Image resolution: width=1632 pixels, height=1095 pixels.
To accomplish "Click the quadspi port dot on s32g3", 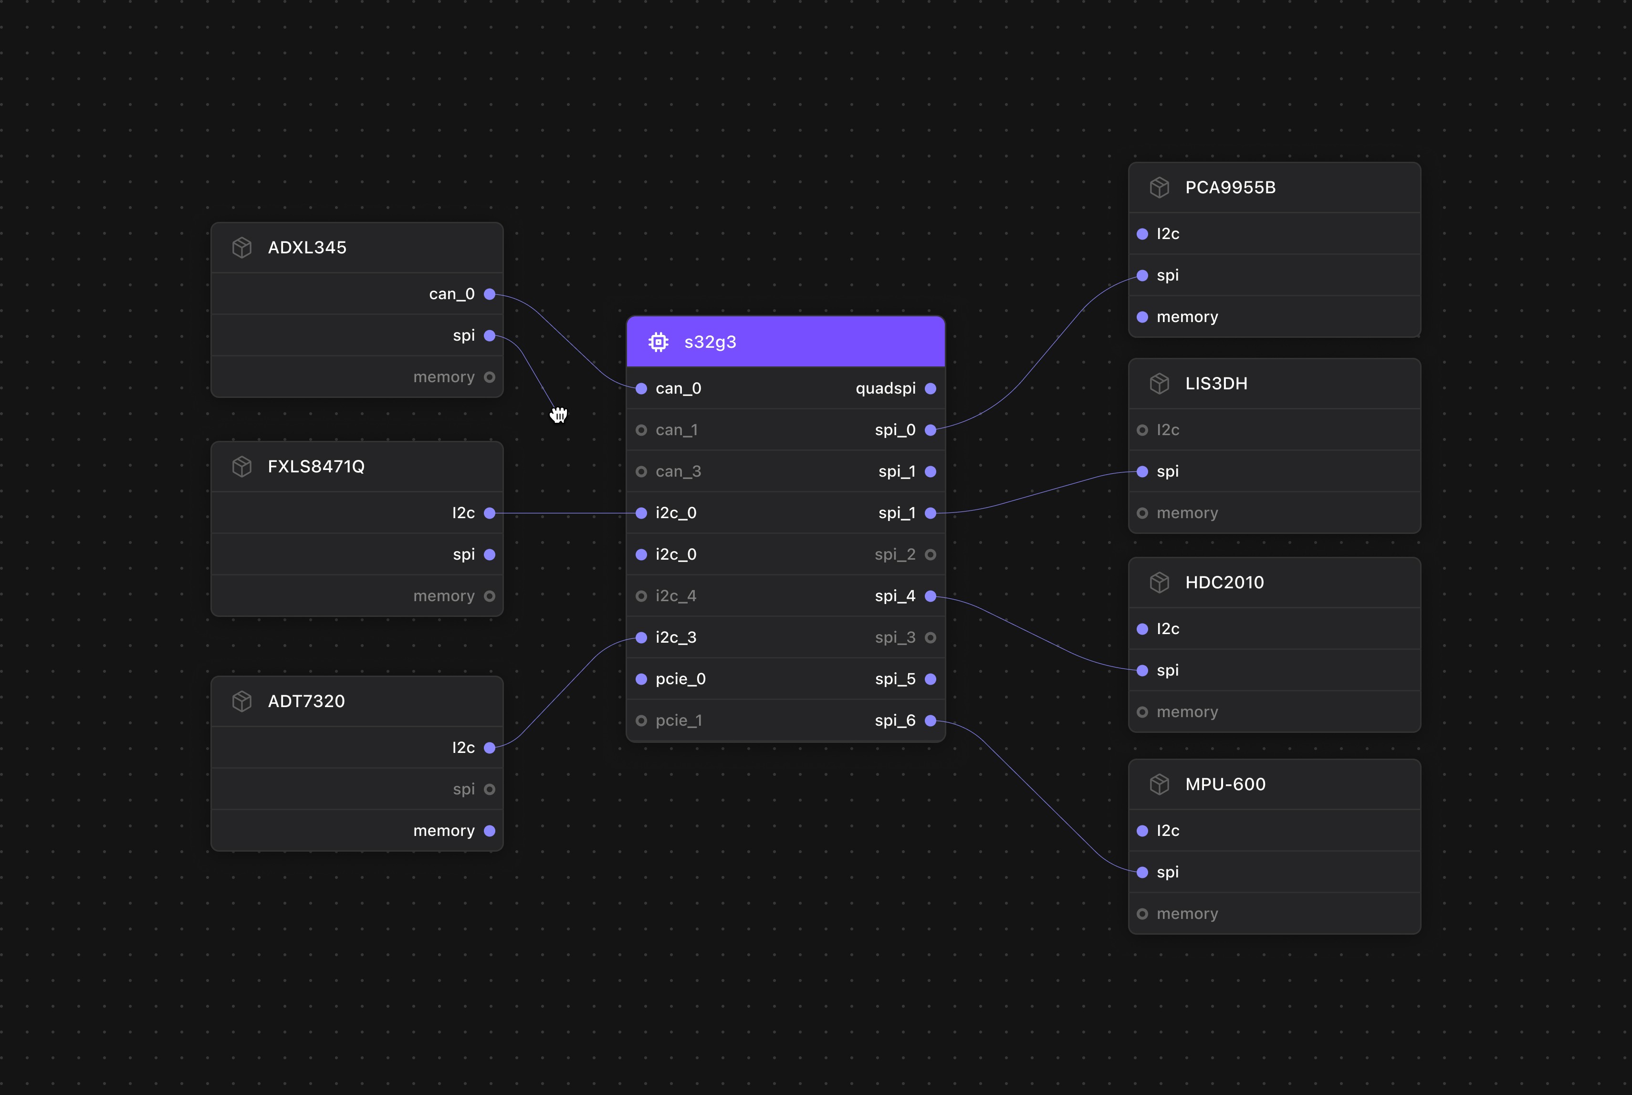I will 930,389.
